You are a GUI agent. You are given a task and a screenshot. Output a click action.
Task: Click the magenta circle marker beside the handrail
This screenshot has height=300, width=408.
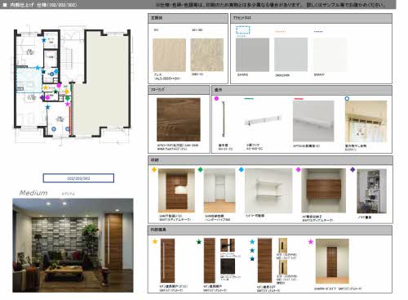pos(217,99)
